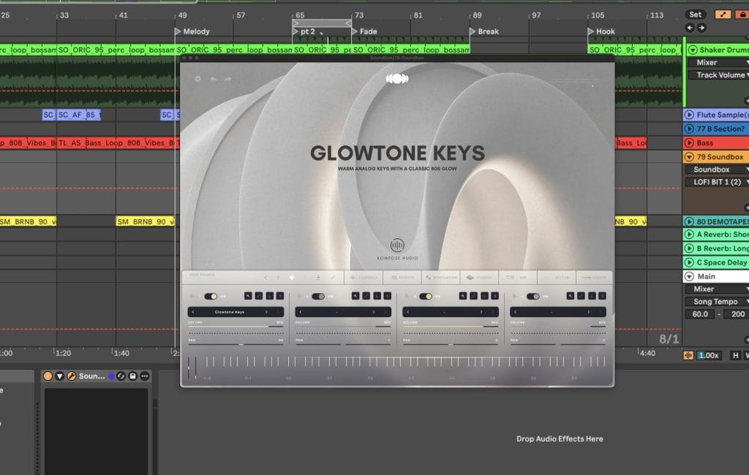
Task: Open Shaker Drums Mixer device chooser
Action: tap(718, 63)
